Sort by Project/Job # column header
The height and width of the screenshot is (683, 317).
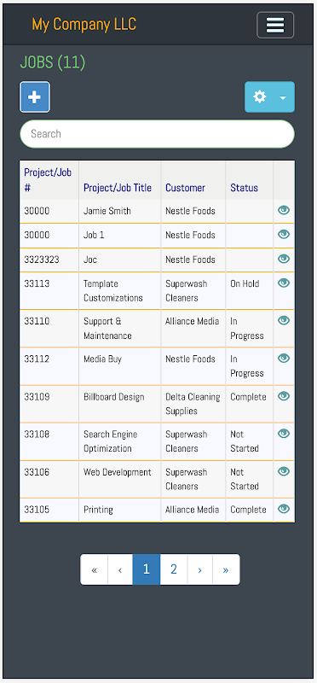pos(48,180)
